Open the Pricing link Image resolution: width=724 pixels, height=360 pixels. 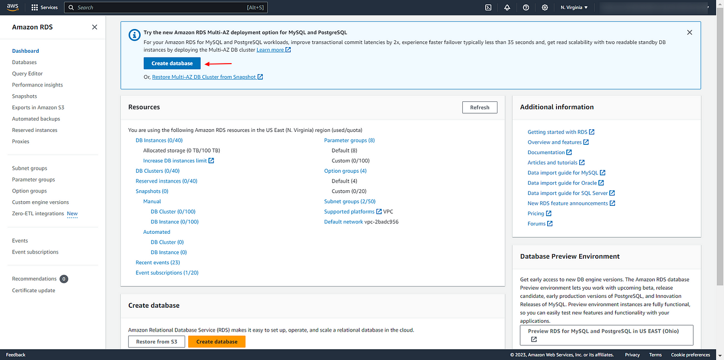click(539, 214)
